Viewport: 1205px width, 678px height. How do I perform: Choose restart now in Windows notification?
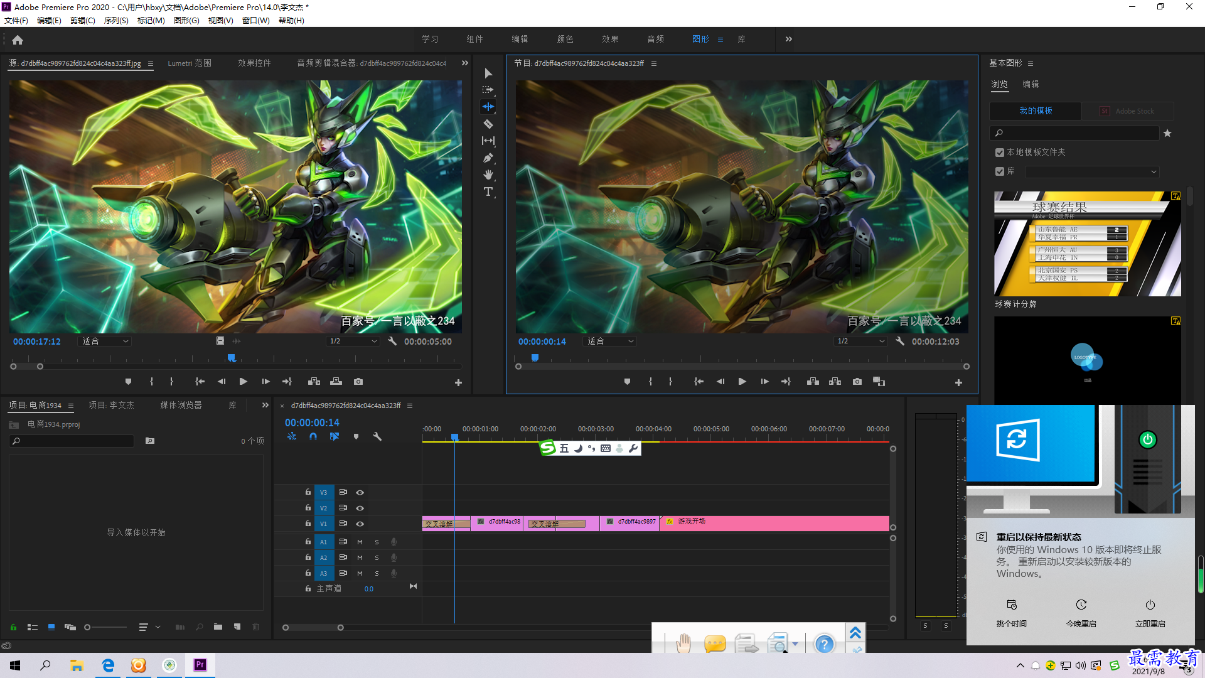[1150, 613]
